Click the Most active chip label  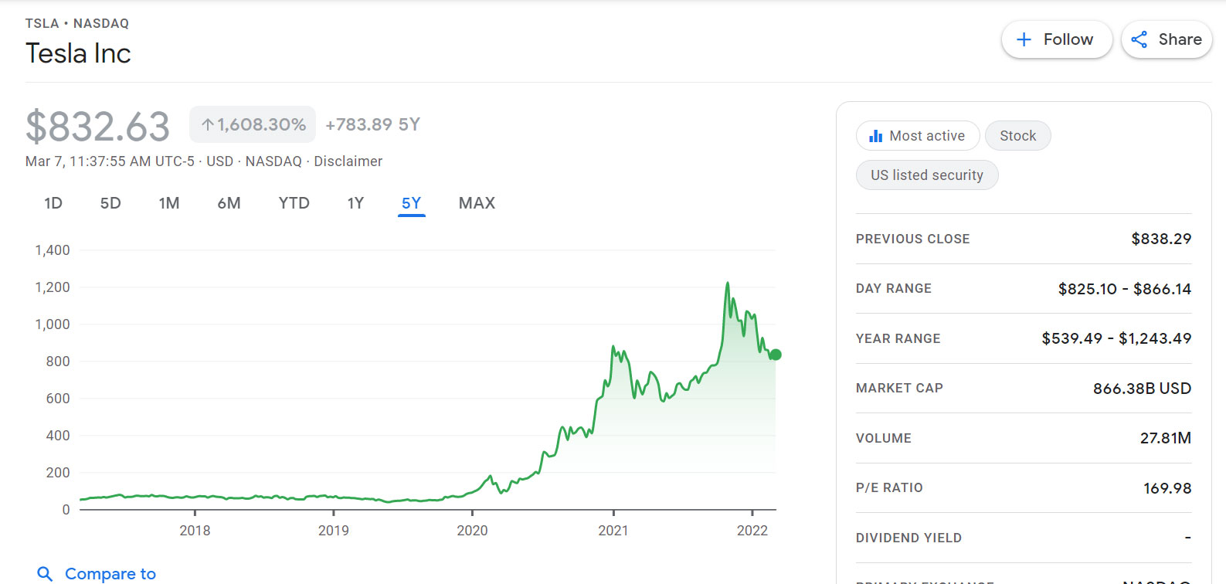coord(926,136)
